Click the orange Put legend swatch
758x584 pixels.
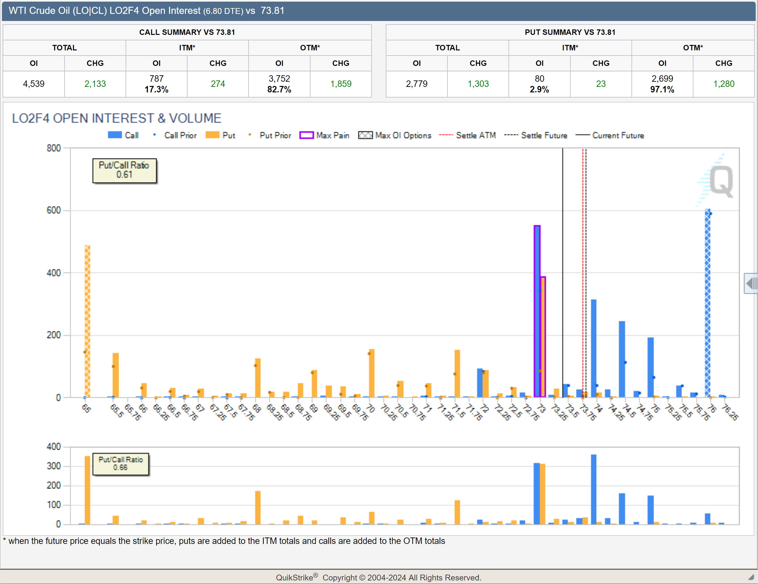[212, 135]
